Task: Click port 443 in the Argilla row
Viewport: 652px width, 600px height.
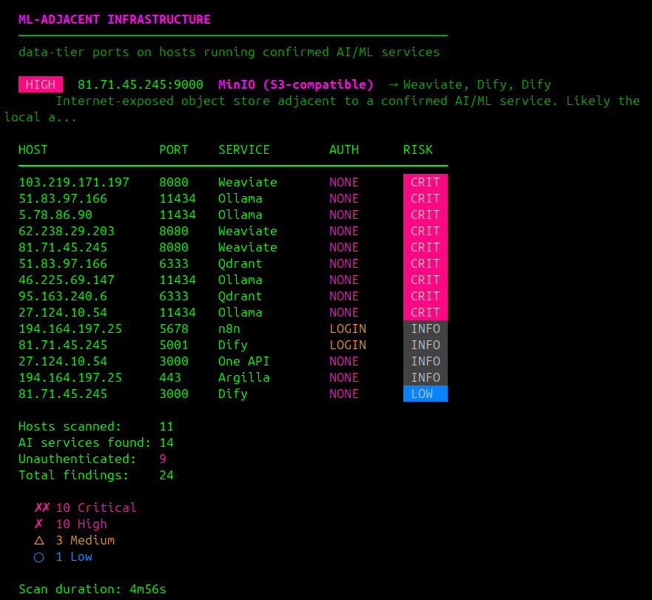Action: tap(170, 377)
